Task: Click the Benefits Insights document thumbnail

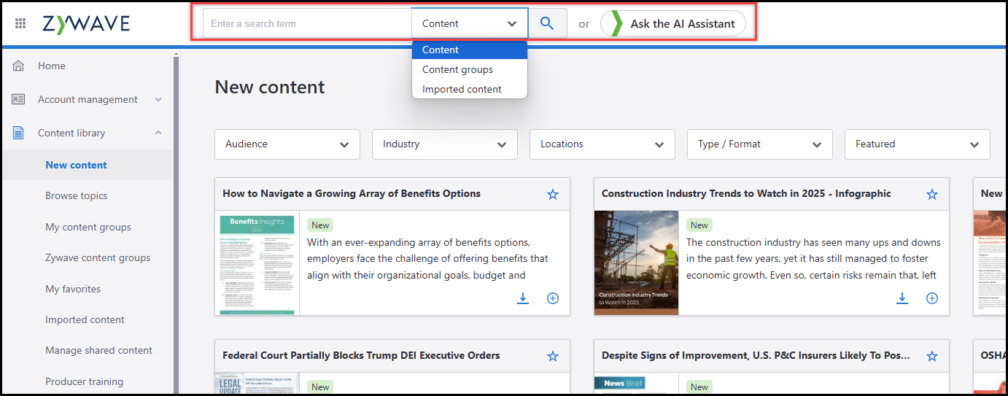Action: [x=257, y=263]
